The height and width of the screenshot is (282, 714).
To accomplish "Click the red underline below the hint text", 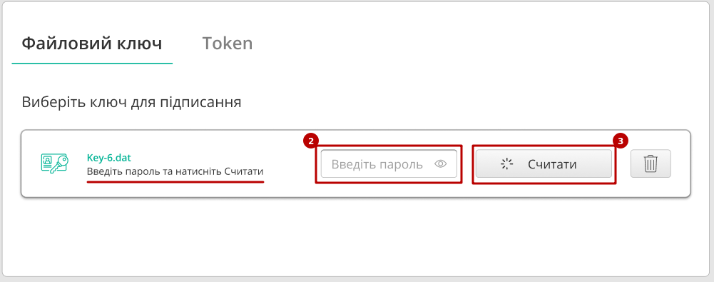I will click(175, 181).
